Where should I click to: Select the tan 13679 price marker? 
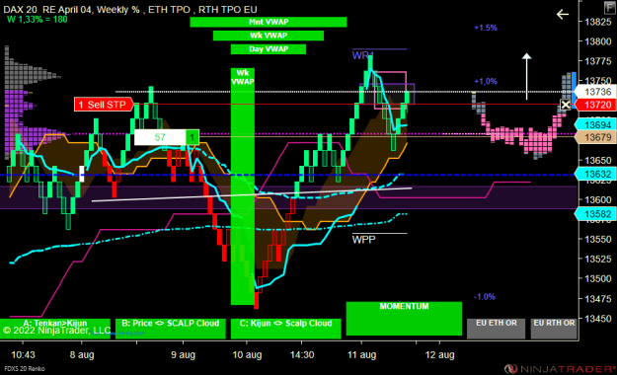click(x=595, y=137)
